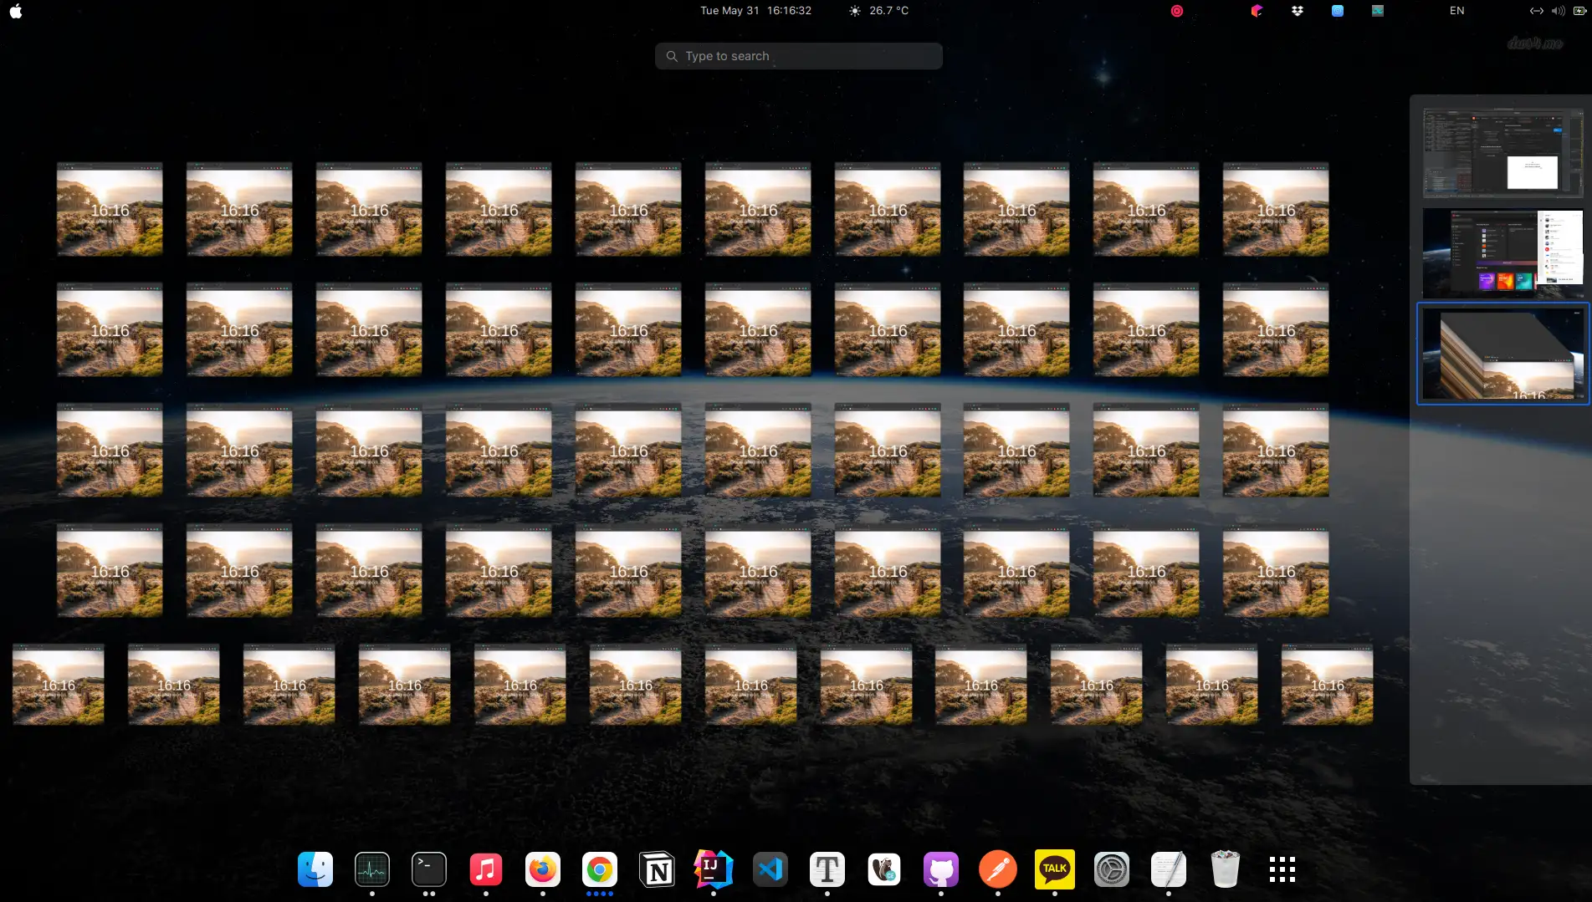This screenshot has height=902, width=1592.
Task: Open the battery status indicator
Action: (1579, 11)
